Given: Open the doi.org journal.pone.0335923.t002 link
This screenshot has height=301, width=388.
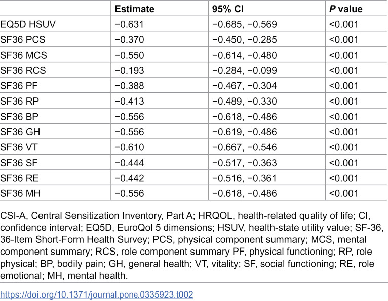Looking at the screenshot, I should 97,295.
